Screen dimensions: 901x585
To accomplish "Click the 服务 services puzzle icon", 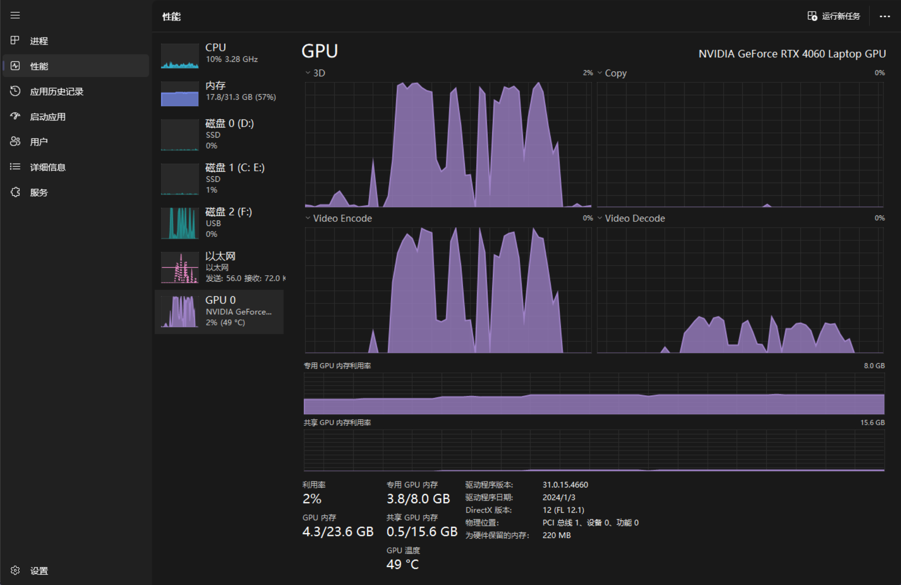I will 15,192.
